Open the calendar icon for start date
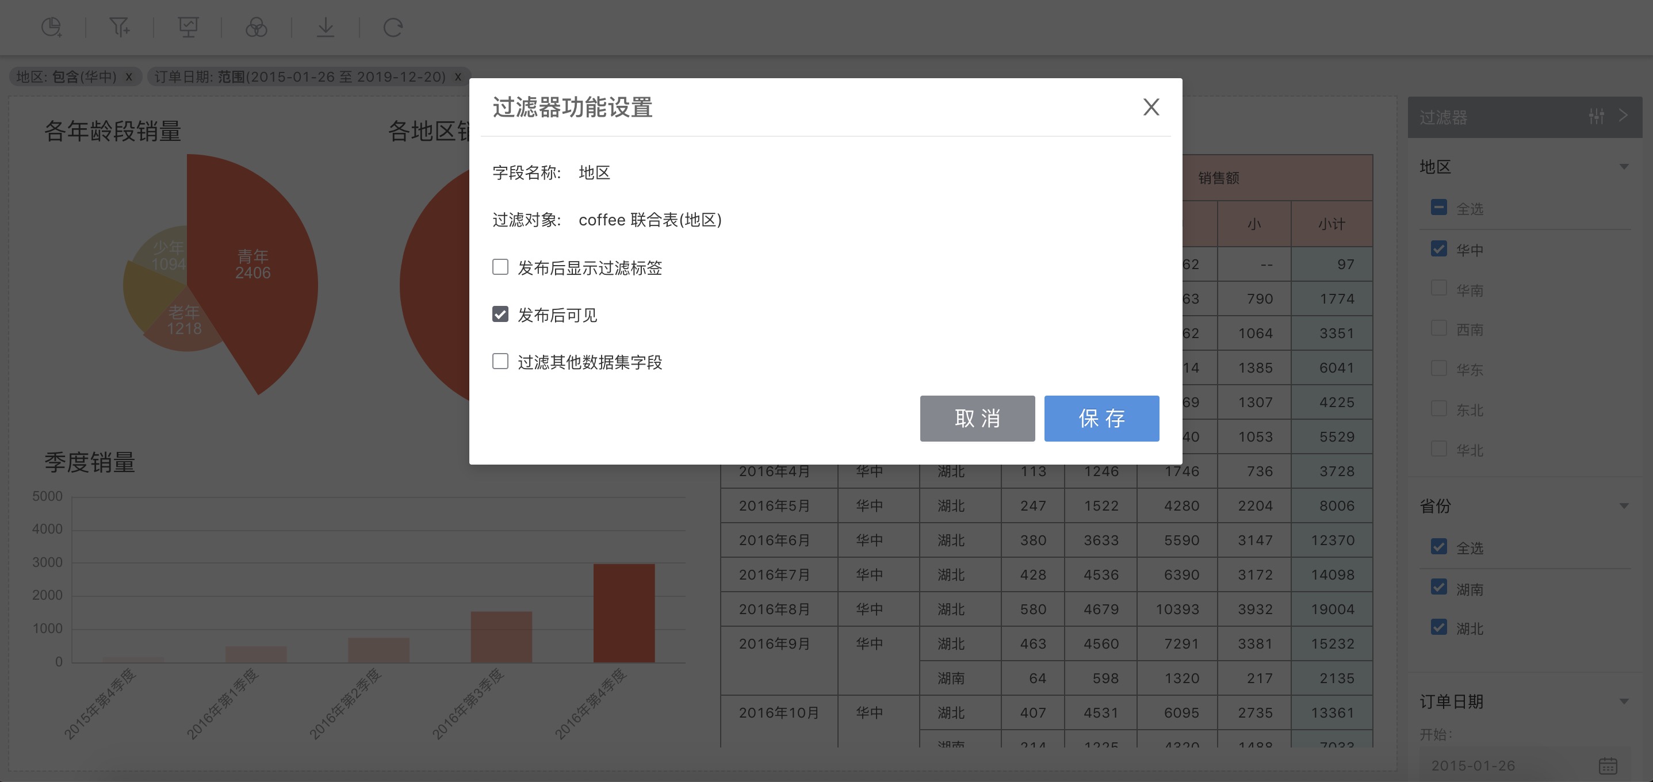 pyautogui.click(x=1608, y=765)
